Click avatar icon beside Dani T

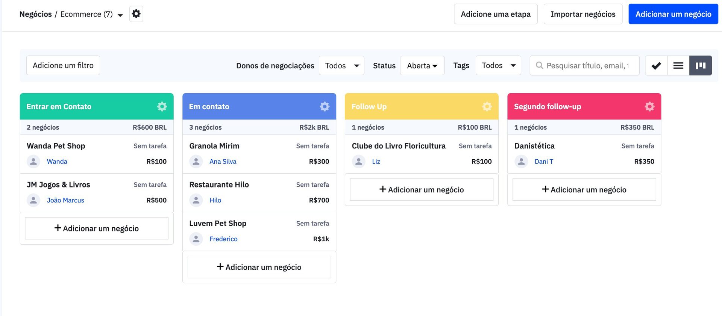point(521,162)
